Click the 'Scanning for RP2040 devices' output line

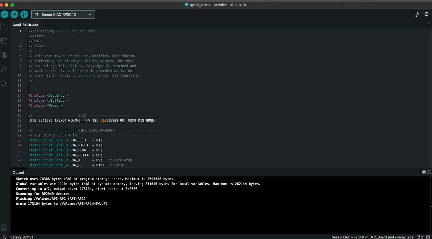click(x=43, y=194)
